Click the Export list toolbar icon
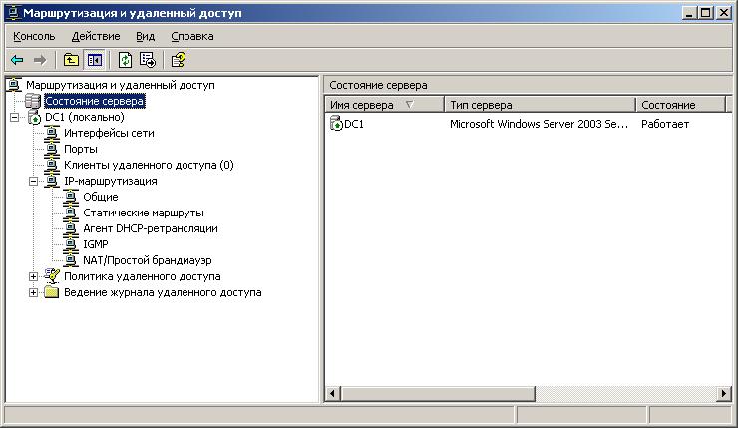Image resolution: width=738 pixels, height=428 pixels. 148,60
